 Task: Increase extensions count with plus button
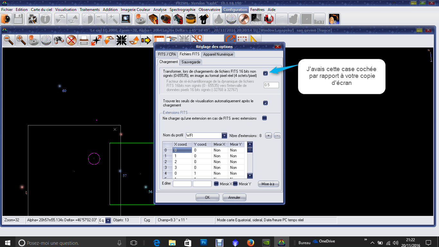268,136
